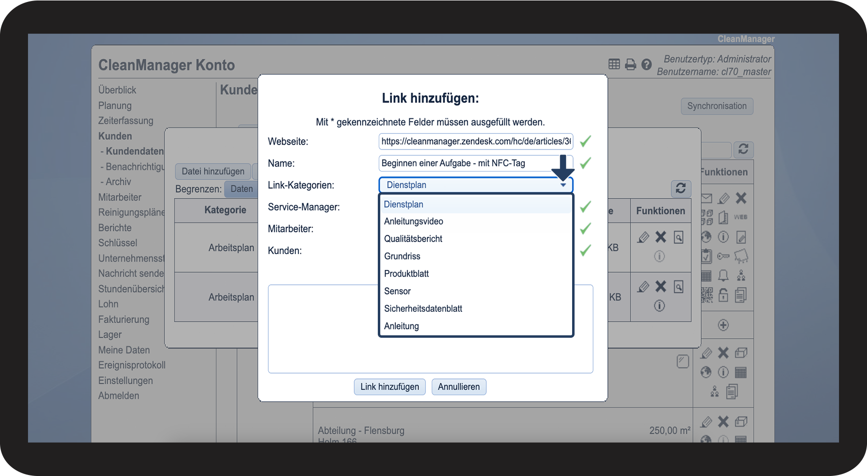Click the printer icon in the header

tap(631, 64)
